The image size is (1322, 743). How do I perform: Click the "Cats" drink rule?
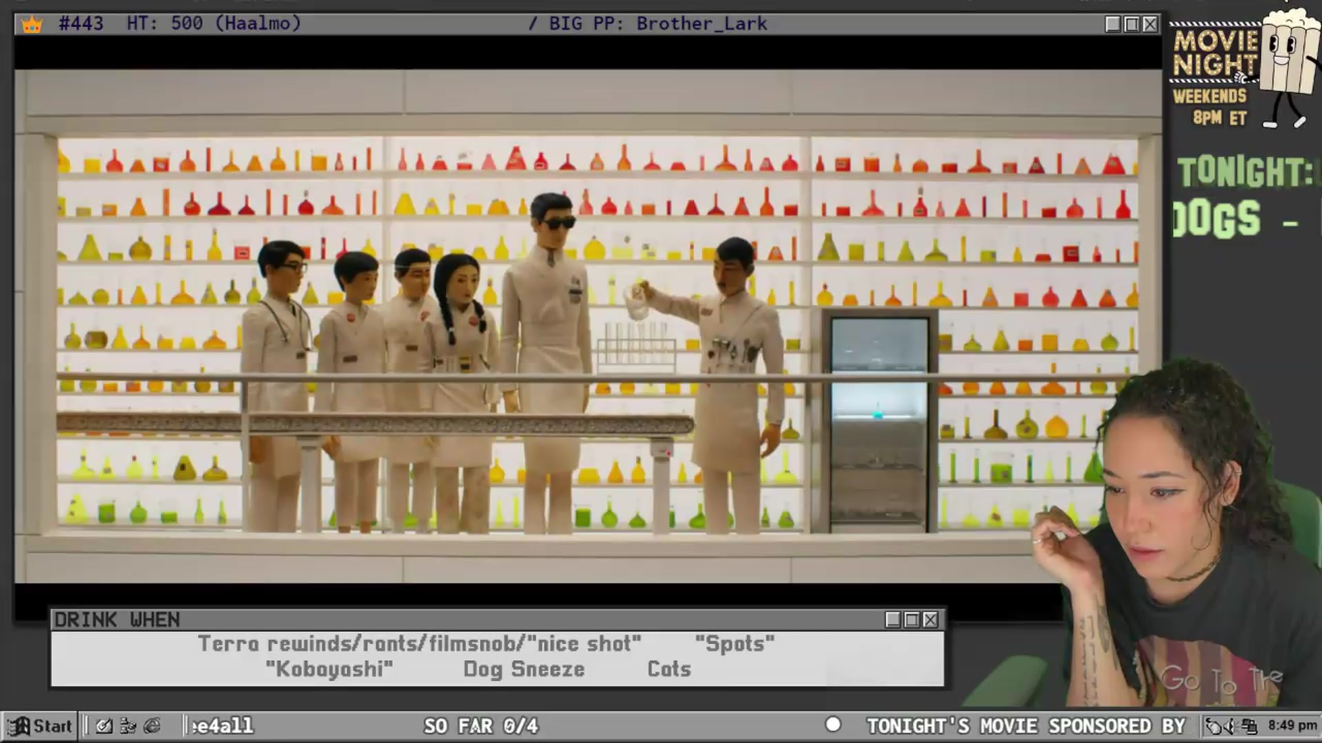pyautogui.click(x=669, y=669)
